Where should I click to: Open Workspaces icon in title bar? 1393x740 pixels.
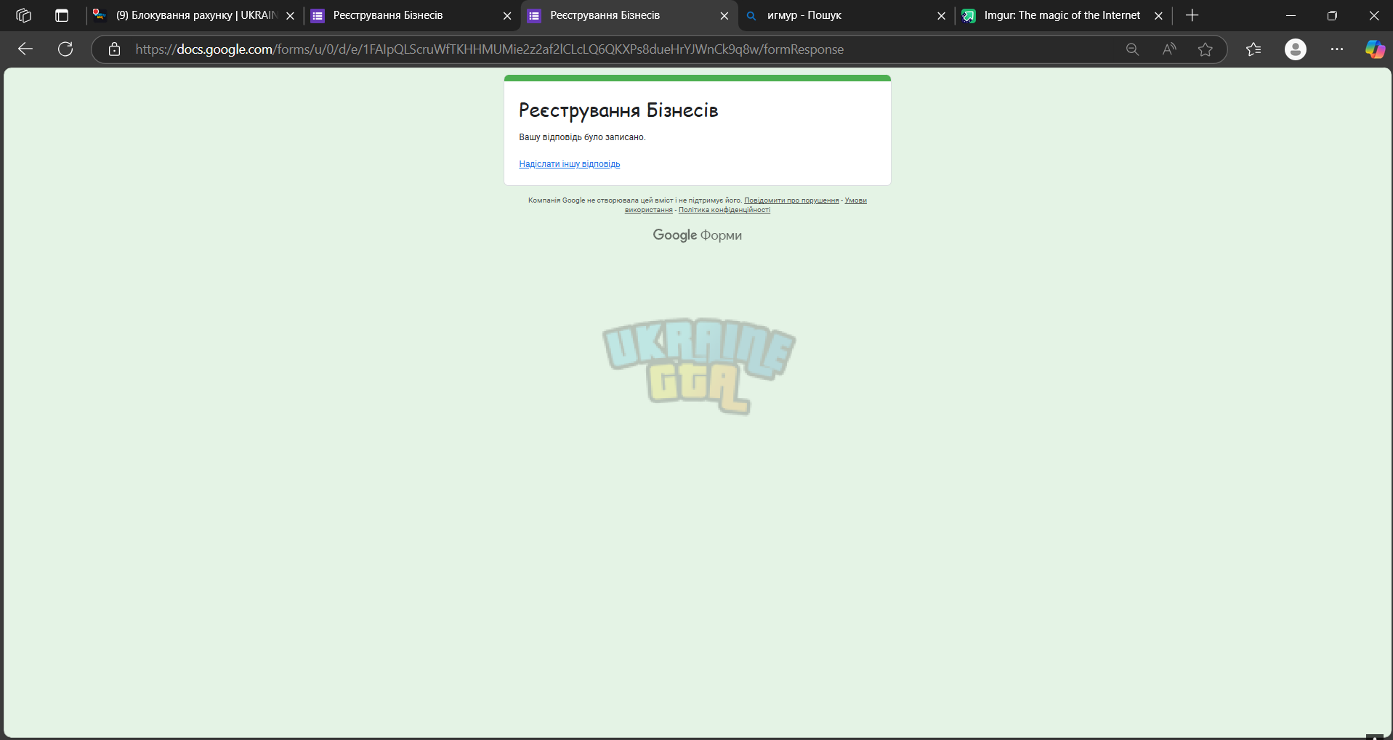coord(23,15)
